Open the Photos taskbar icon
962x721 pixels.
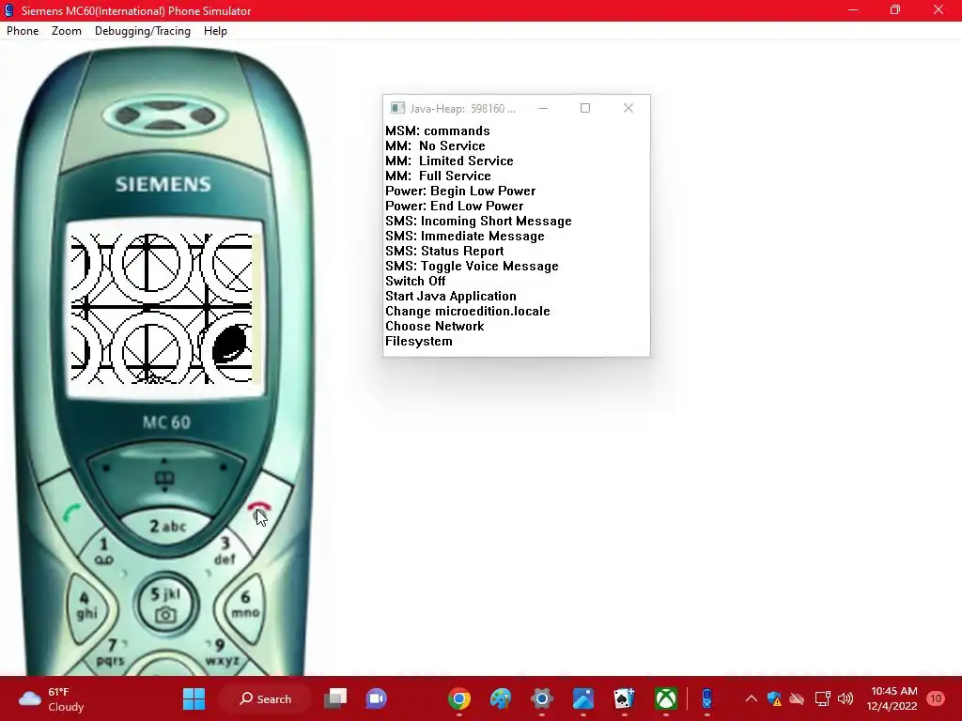(582, 698)
